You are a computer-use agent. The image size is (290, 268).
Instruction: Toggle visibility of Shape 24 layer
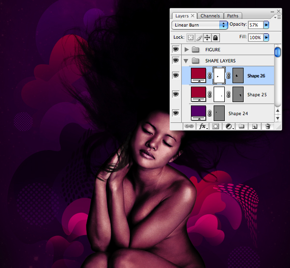[176, 113]
